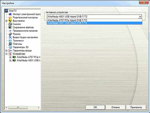Select Разное tree item
Image resolution: width=150 pixels, height=113 pixels.
coord(16,34)
